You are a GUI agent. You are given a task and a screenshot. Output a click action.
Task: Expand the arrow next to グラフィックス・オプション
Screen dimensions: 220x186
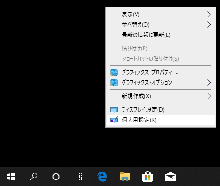pyautogui.click(x=209, y=83)
